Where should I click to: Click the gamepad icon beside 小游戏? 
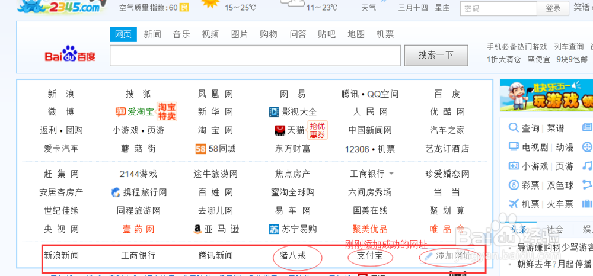[514, 166]
